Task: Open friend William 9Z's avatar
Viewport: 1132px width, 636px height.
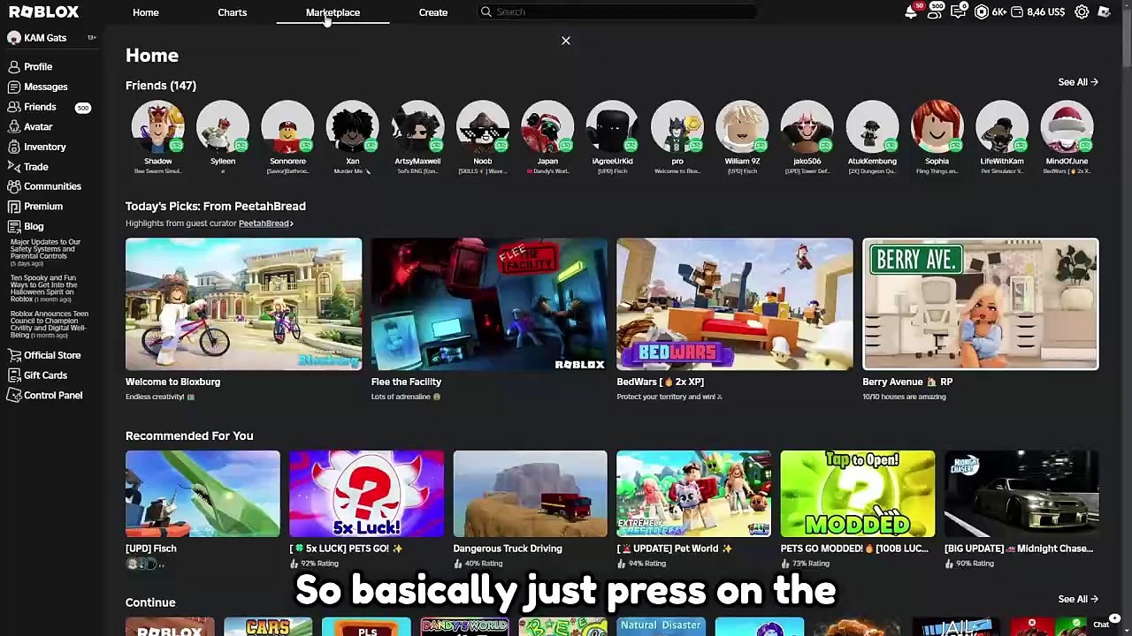Action: [742, 126]
